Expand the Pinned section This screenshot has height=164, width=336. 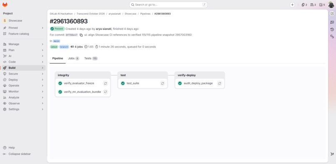23,28
